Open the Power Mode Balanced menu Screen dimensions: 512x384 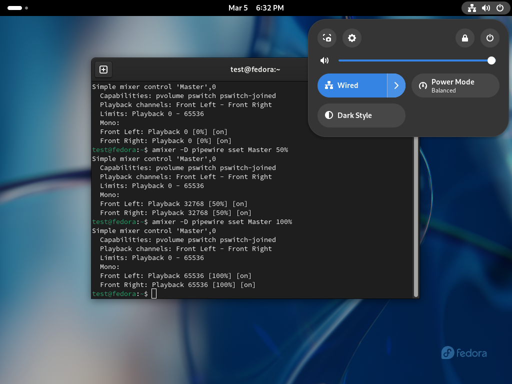[455, 85]
